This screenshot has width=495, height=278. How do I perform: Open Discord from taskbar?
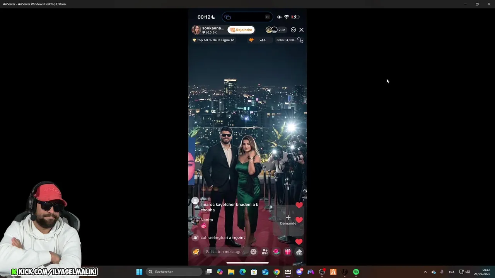click(299, 272)
